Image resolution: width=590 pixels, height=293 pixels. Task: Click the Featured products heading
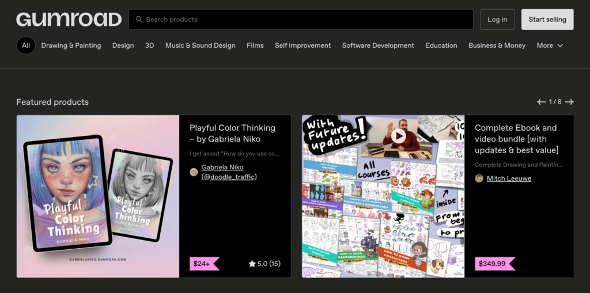point(52,102)
